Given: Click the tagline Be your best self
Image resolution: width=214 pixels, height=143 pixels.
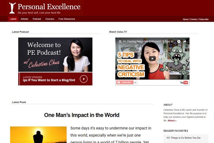Looking at the screenshot, I should coord(39,13).
